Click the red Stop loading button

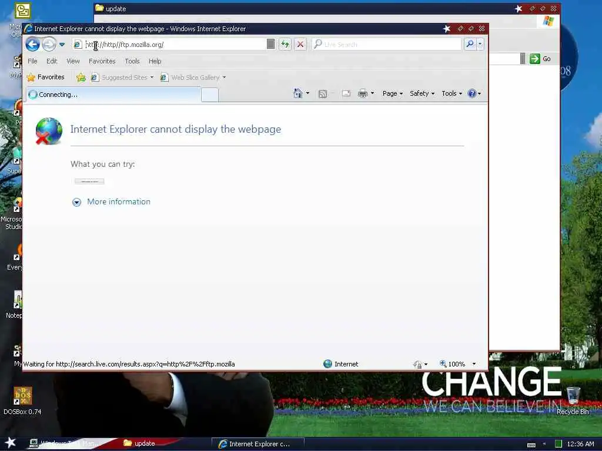[x=300, y=44]
